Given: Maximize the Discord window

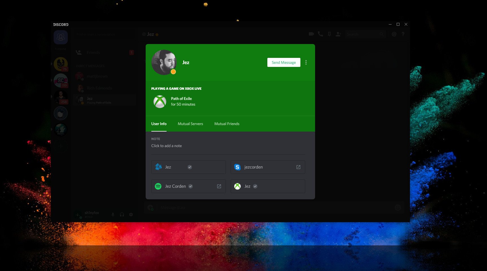Looking at the screenshot, I should coord(398,24).
